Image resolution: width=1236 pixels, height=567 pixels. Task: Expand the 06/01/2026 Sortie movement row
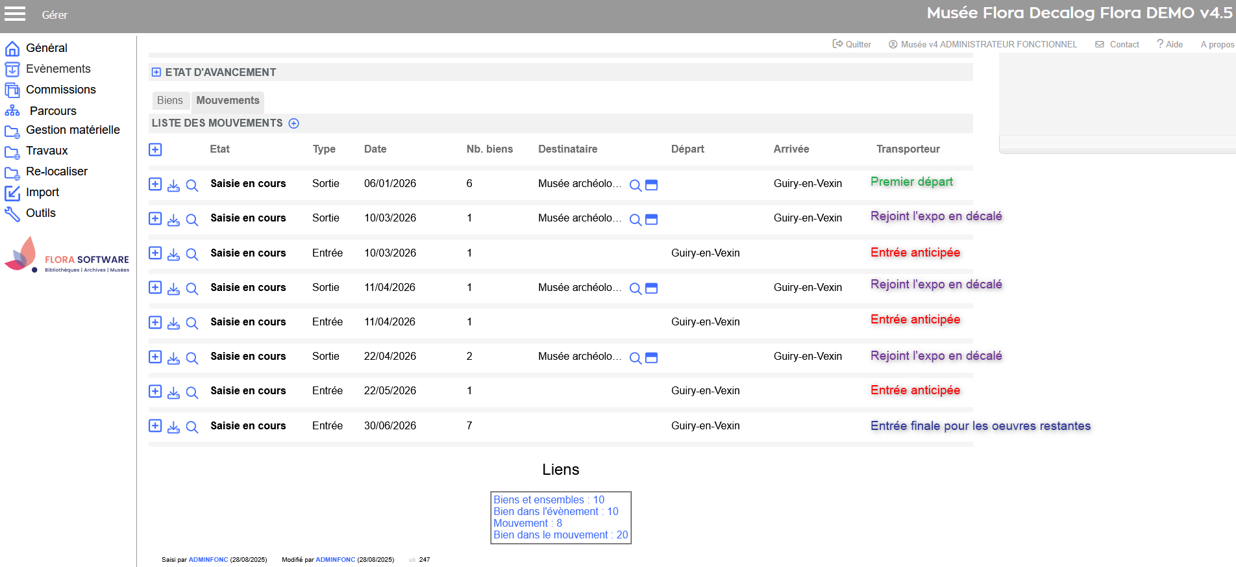pyautogui.click(x=155, y=184)
